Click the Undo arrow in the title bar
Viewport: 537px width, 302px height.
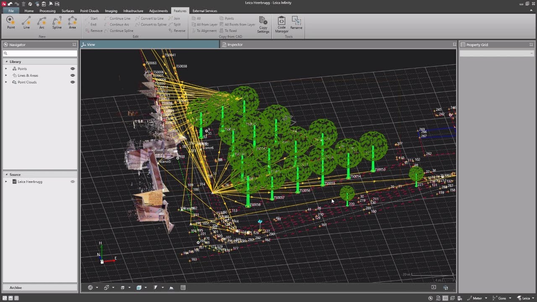tap(10, 4)
